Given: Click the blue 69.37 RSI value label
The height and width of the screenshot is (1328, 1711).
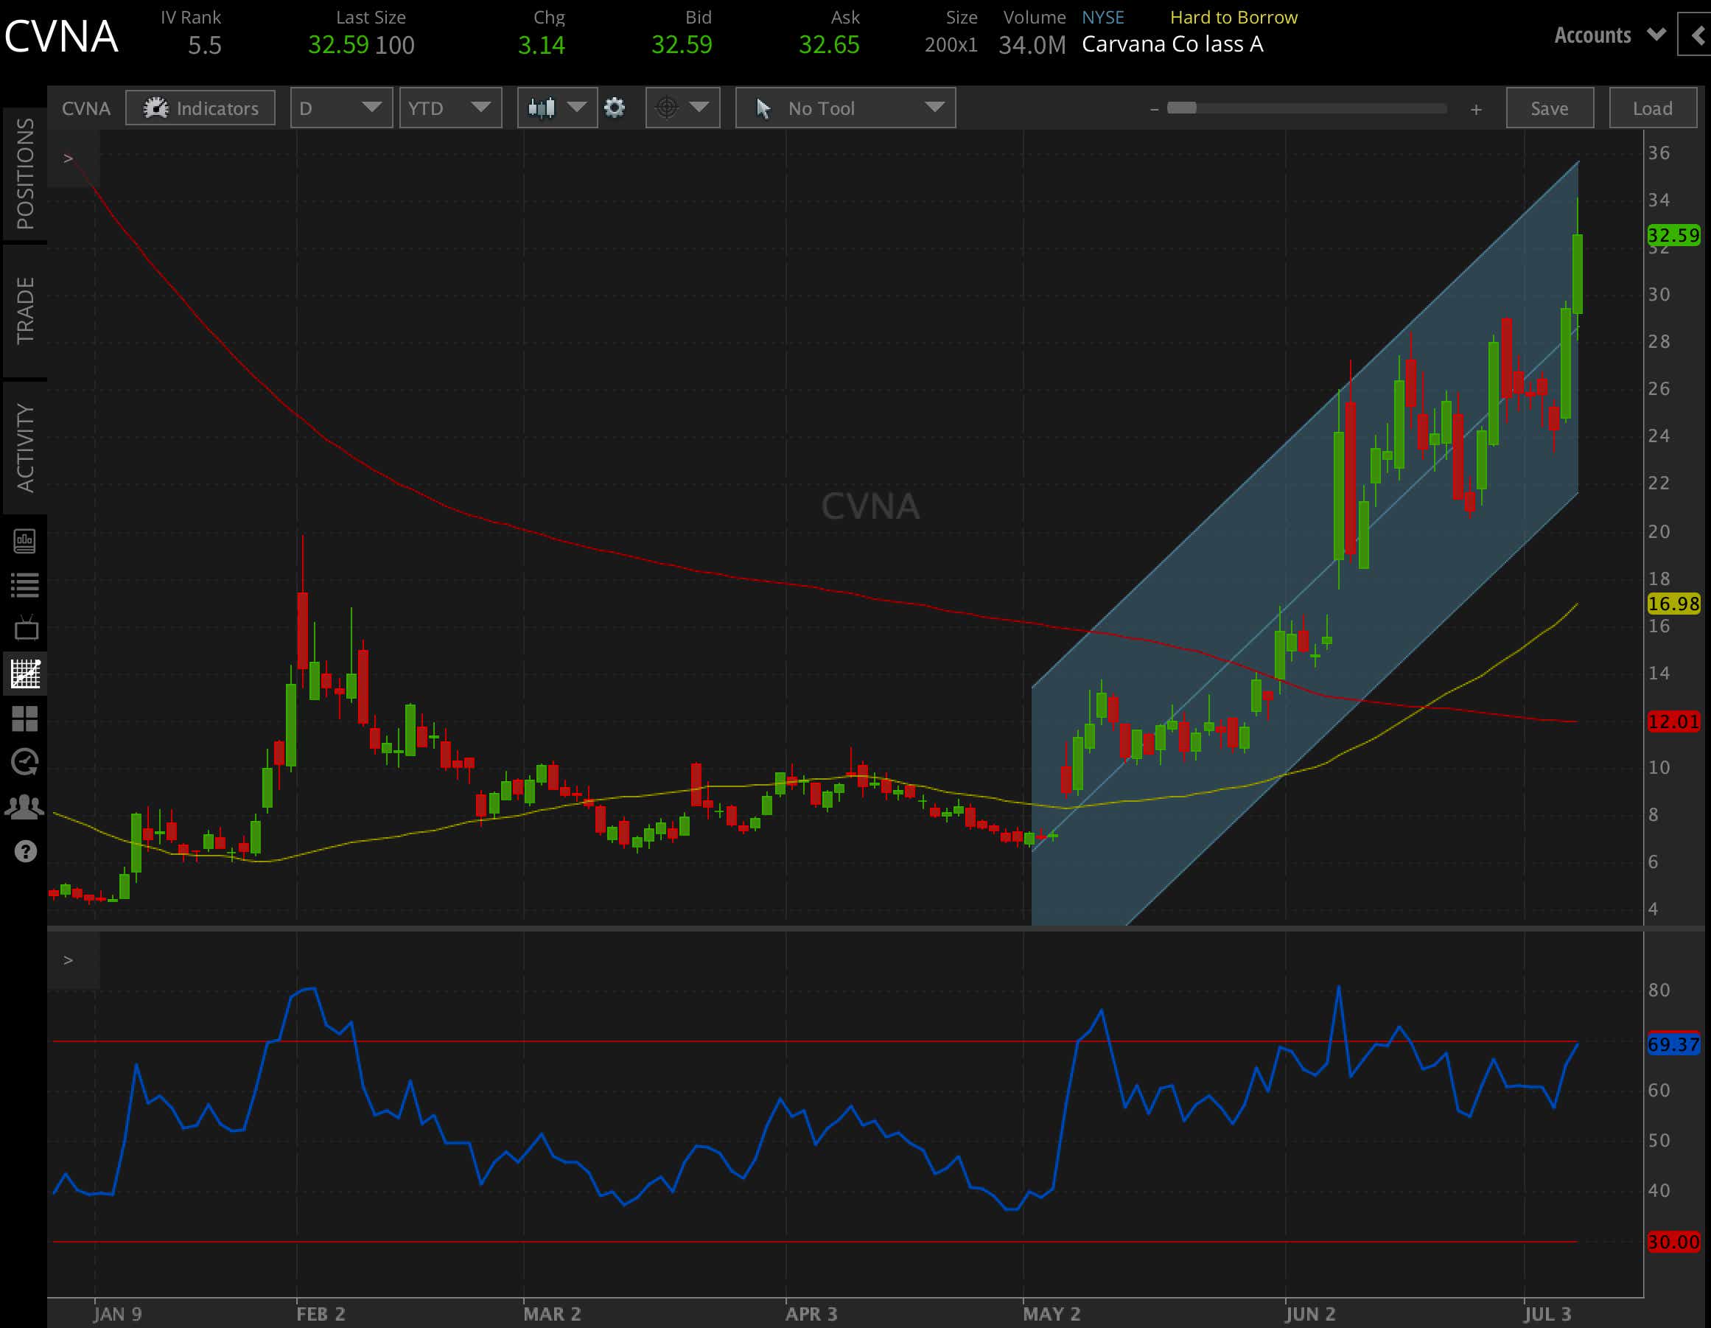Looking at the screenshot, I should 1673,1045.
